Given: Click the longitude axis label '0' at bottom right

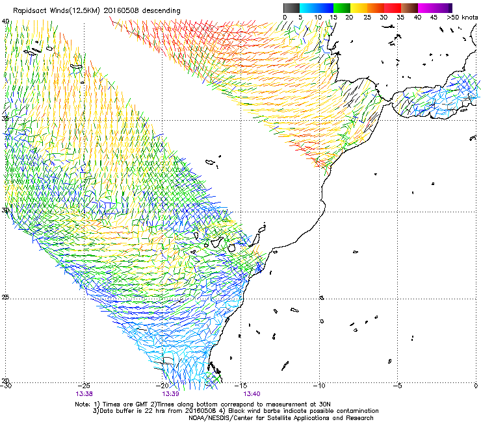Looking at the screenshot, I should coord(476,386).
